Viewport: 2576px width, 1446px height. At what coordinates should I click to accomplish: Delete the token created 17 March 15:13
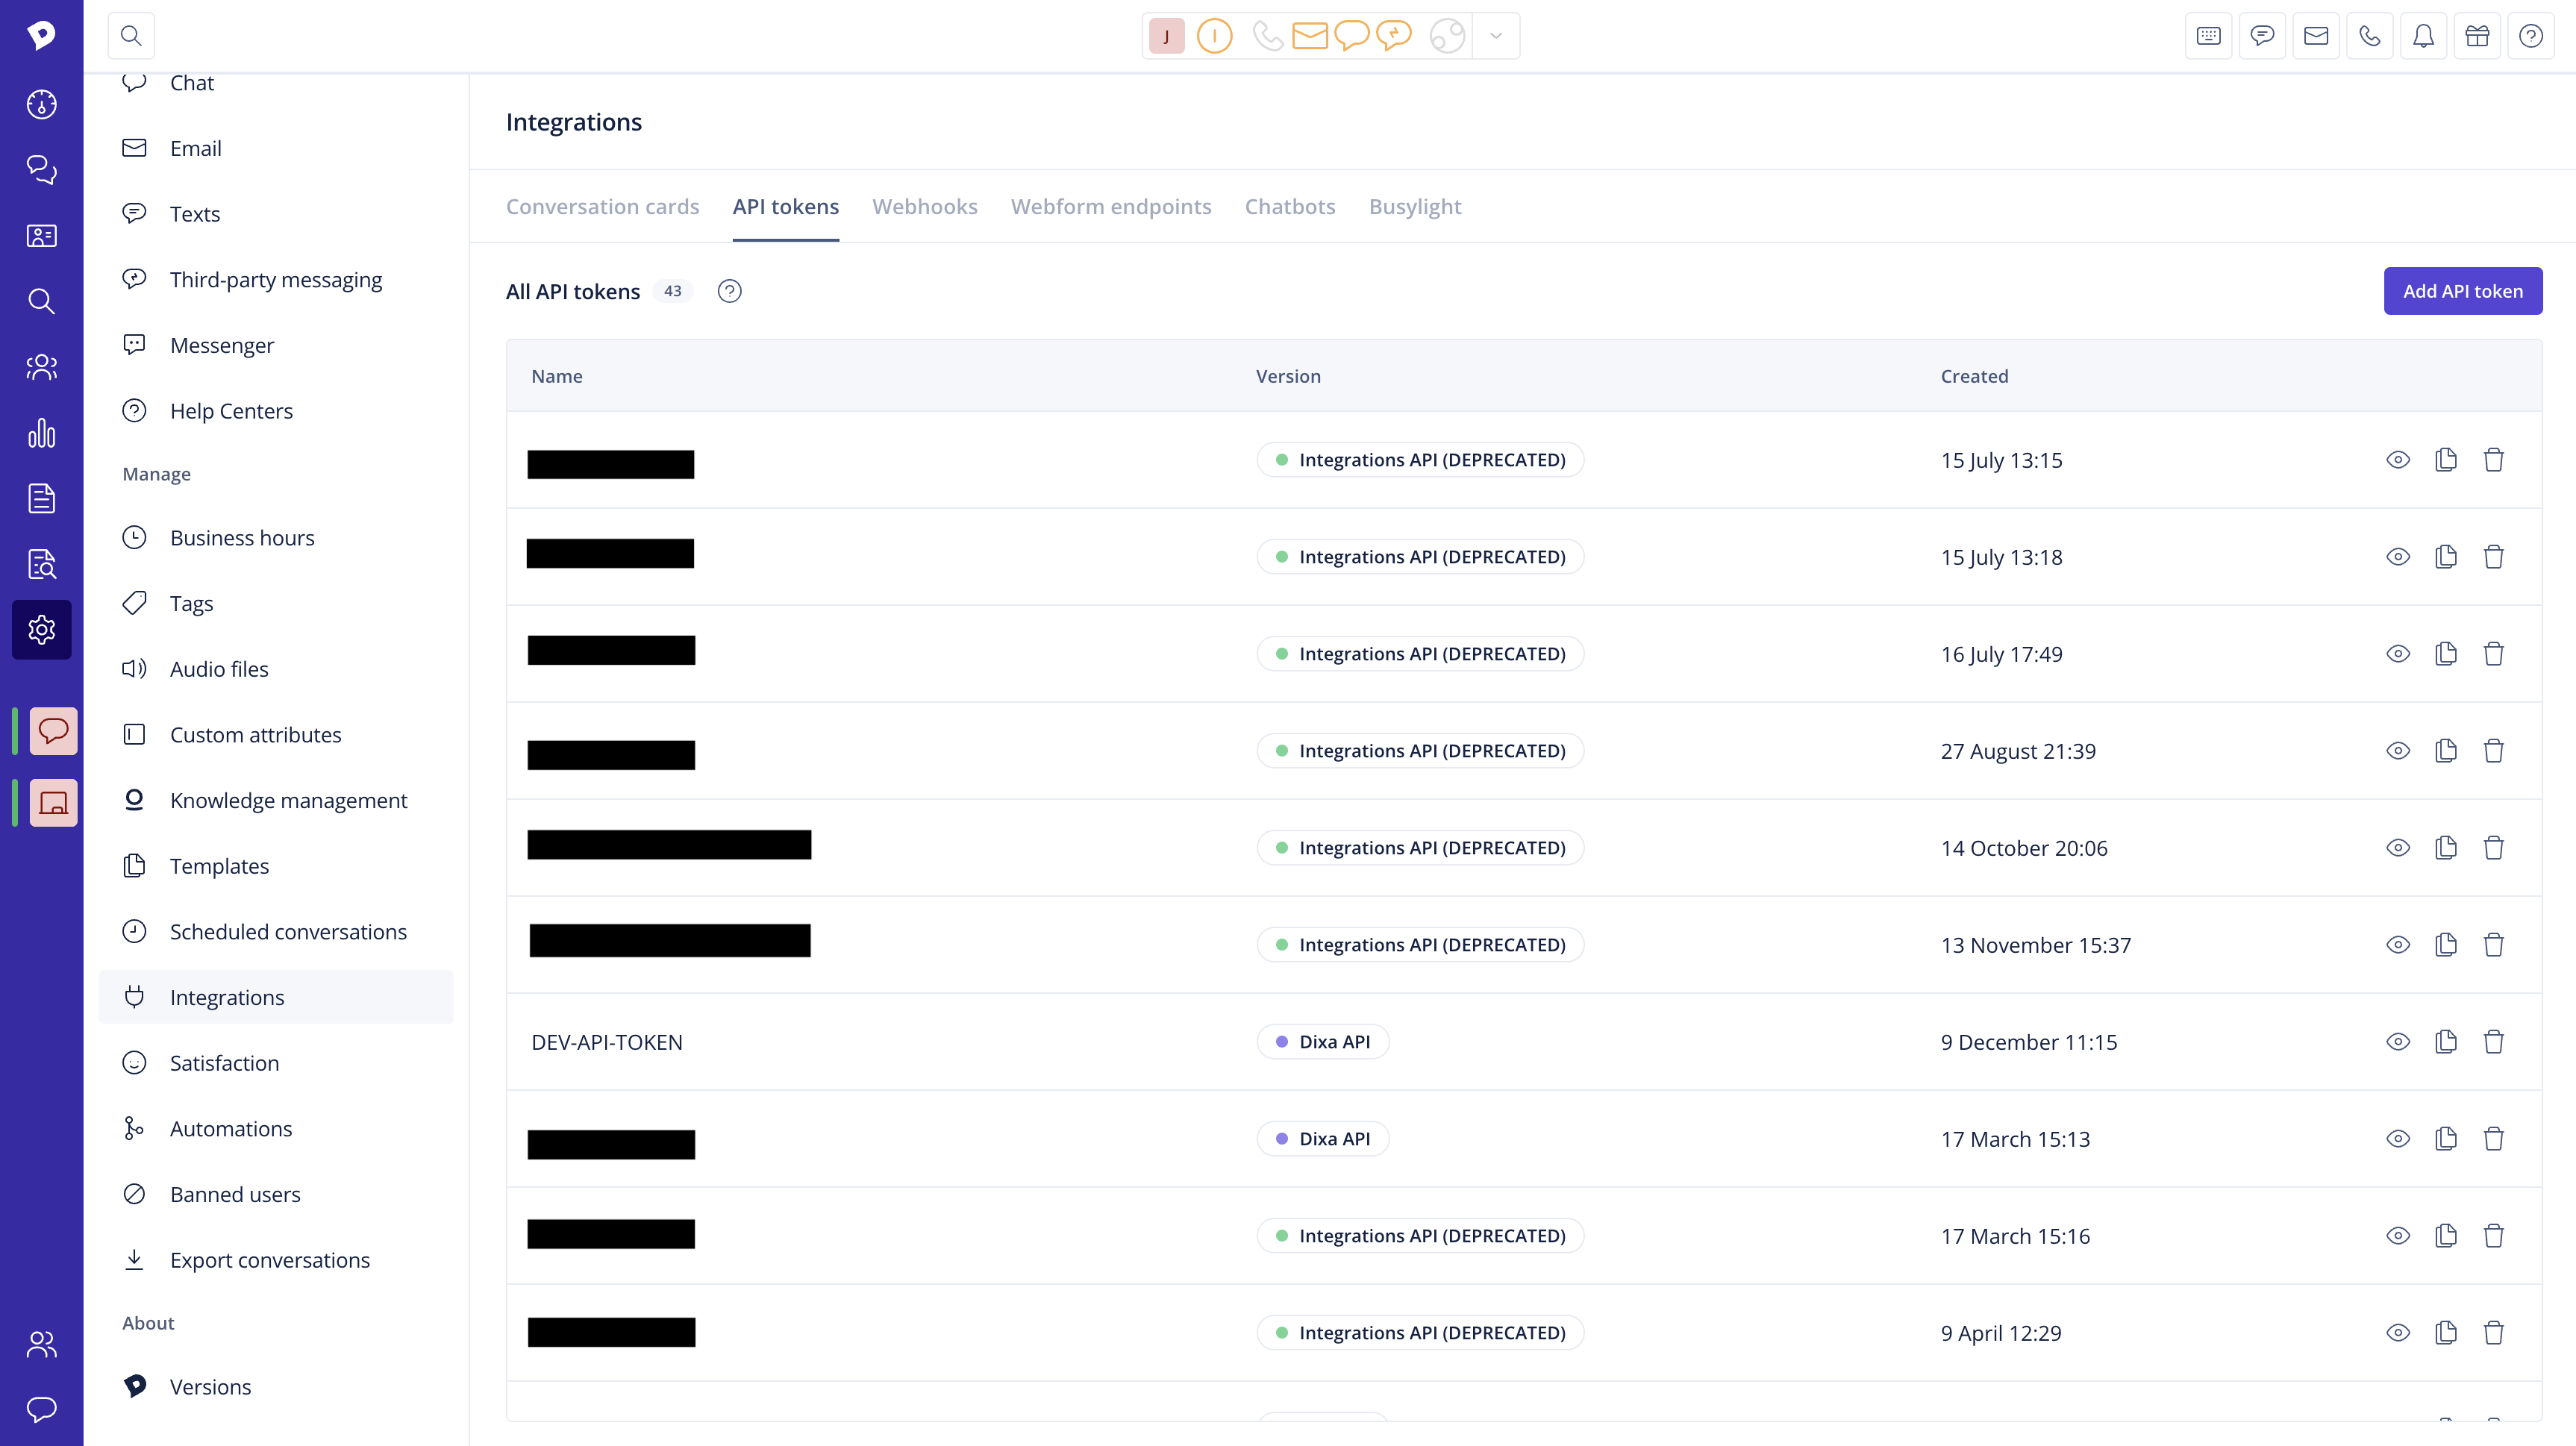2494,1139
